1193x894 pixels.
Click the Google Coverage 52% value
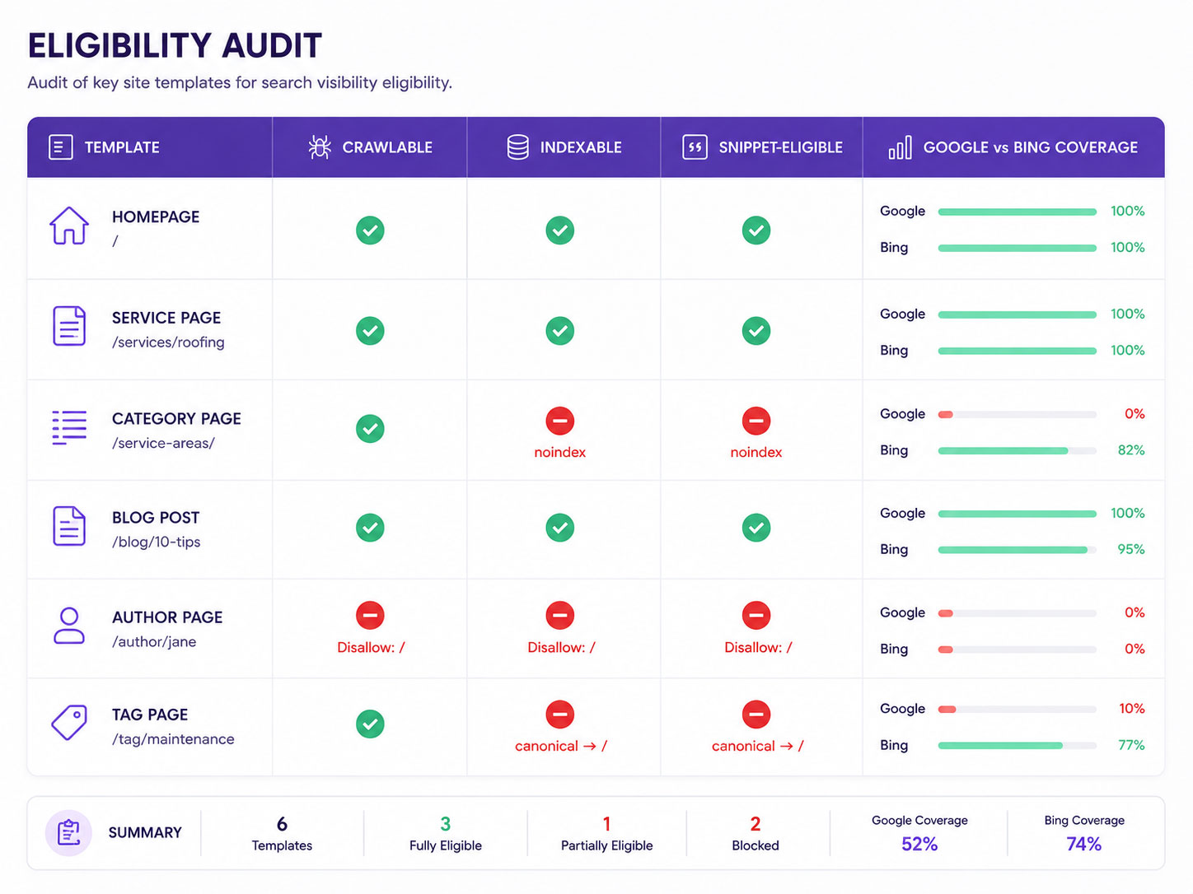(919, 845)
